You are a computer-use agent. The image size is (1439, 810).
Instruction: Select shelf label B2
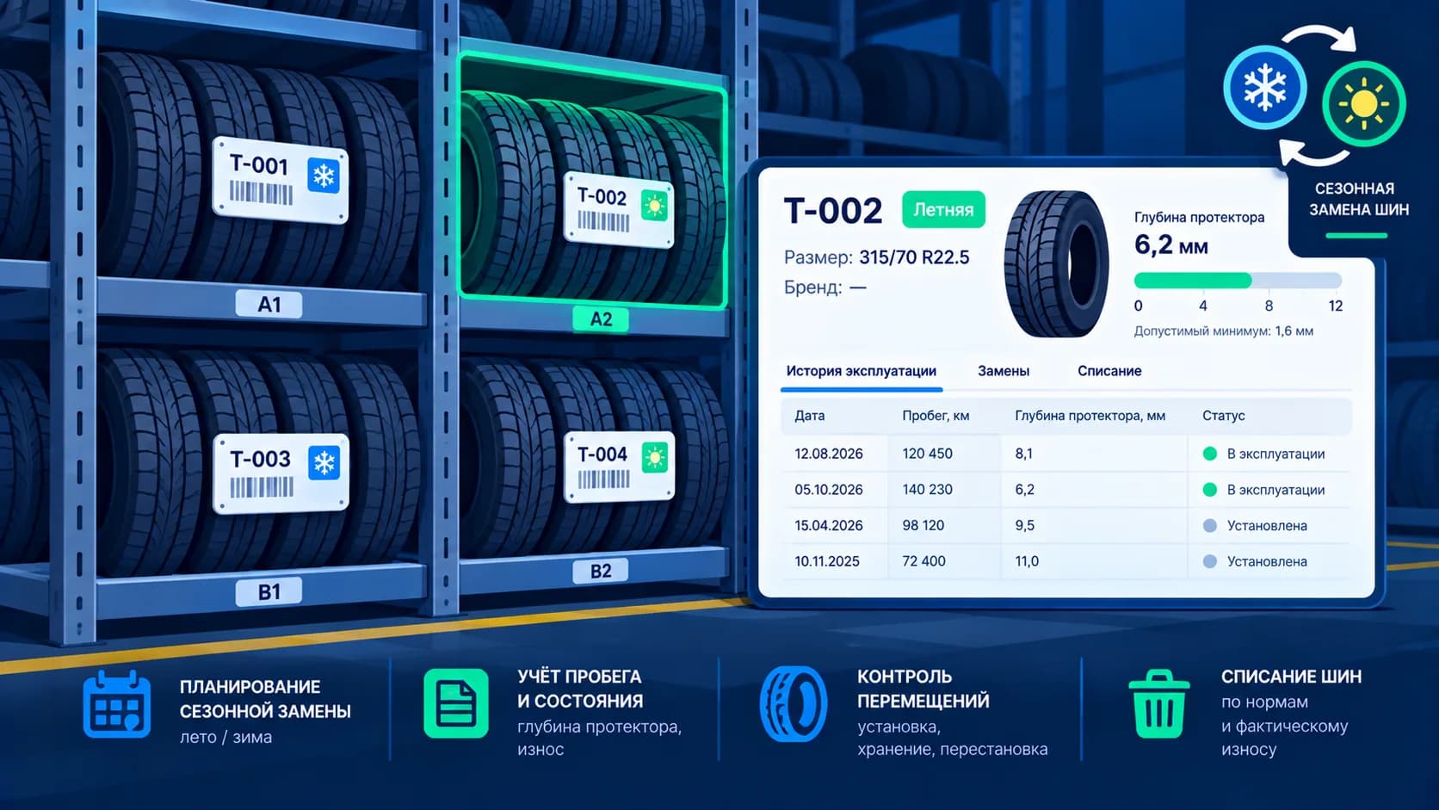(x=601, y=571)
